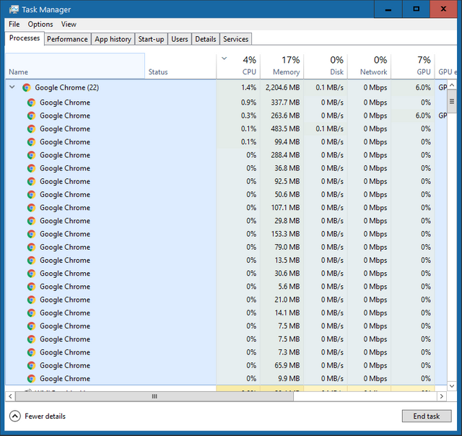Switch to the App history tab
Screen dimensions: 462x436
(x=113, y=39)
